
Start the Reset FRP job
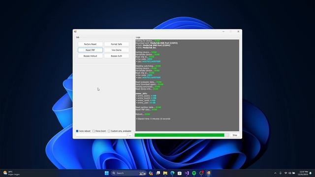click(x=90, y=50)
